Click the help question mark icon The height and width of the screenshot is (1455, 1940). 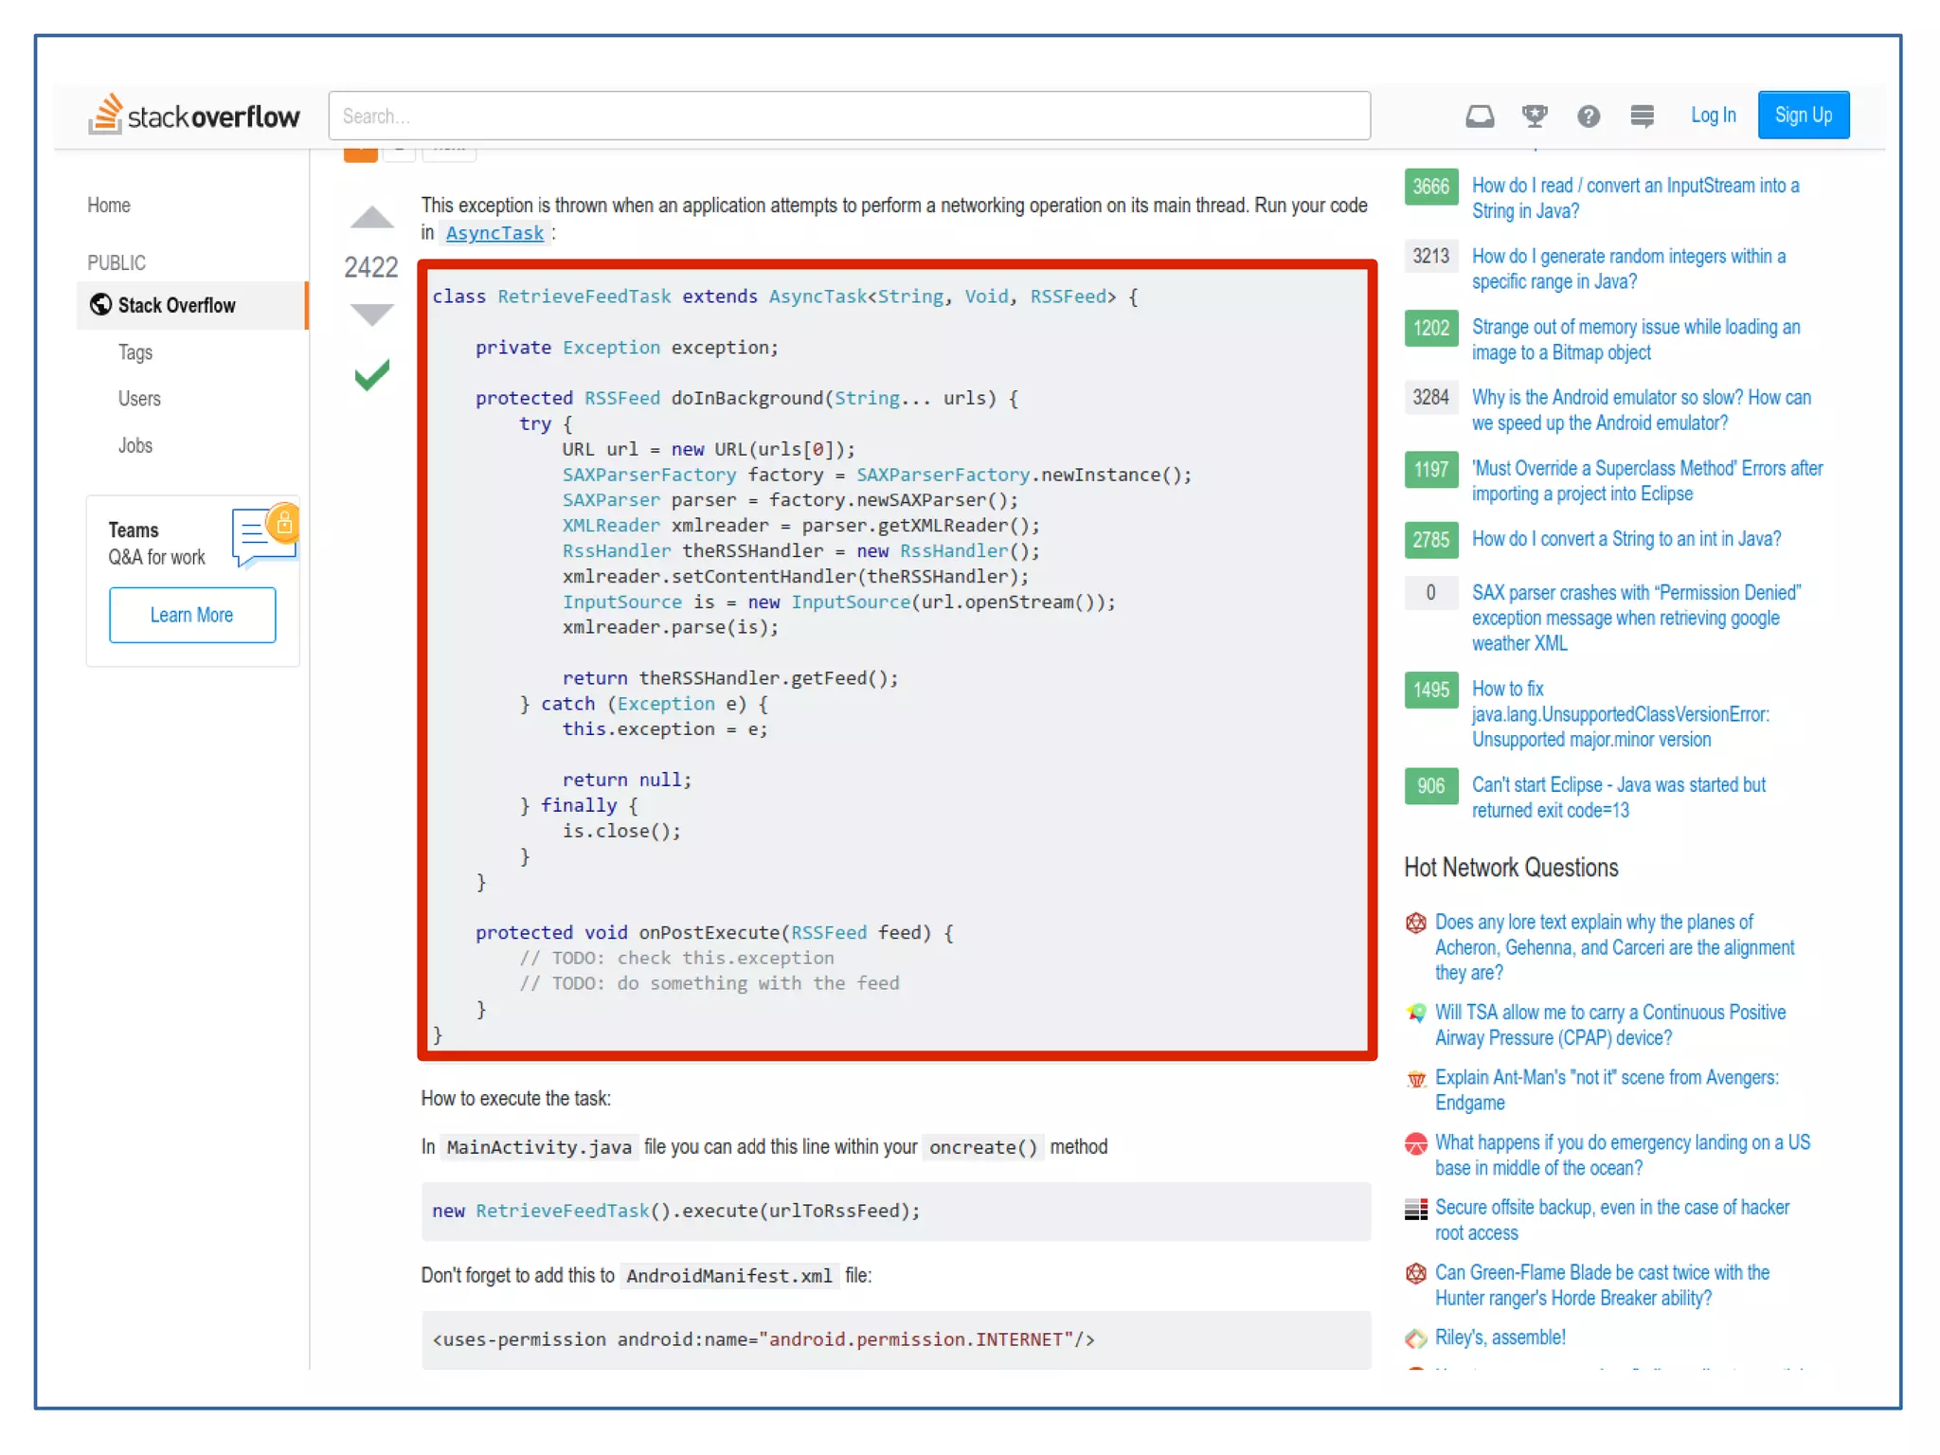[1589, 116]
